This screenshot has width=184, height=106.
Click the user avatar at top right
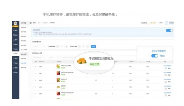166,23
